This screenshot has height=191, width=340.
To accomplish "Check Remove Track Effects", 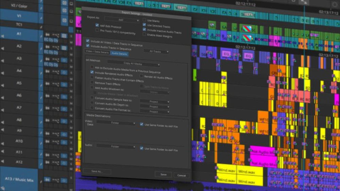I will point(92,82).
